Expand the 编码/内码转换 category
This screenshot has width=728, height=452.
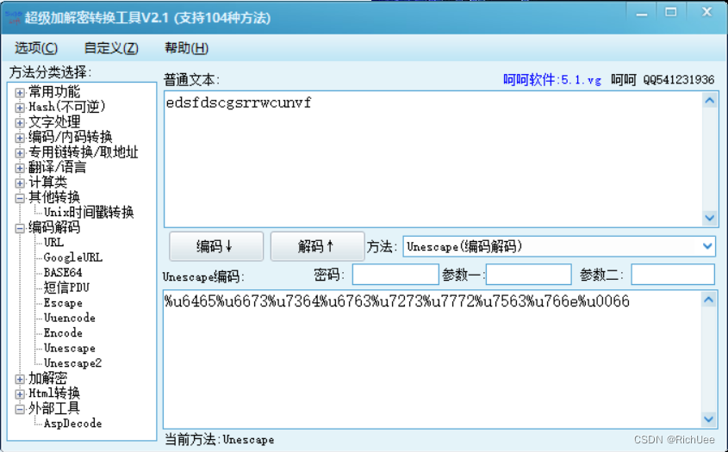[20, 138]
